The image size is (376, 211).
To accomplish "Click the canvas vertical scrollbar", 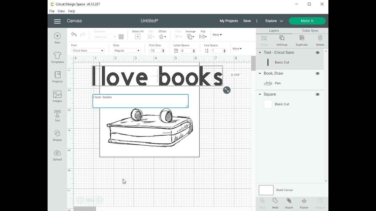I will (x=253, y=63).
